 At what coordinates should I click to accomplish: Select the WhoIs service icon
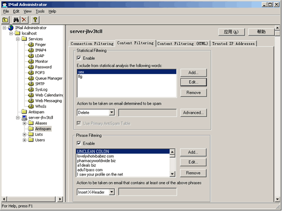point(31,107)
